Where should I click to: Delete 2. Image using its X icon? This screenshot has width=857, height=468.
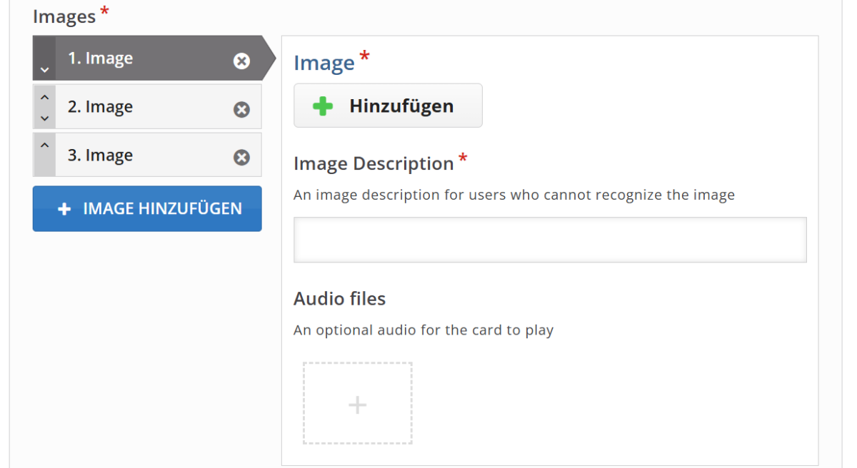[242, 109]
